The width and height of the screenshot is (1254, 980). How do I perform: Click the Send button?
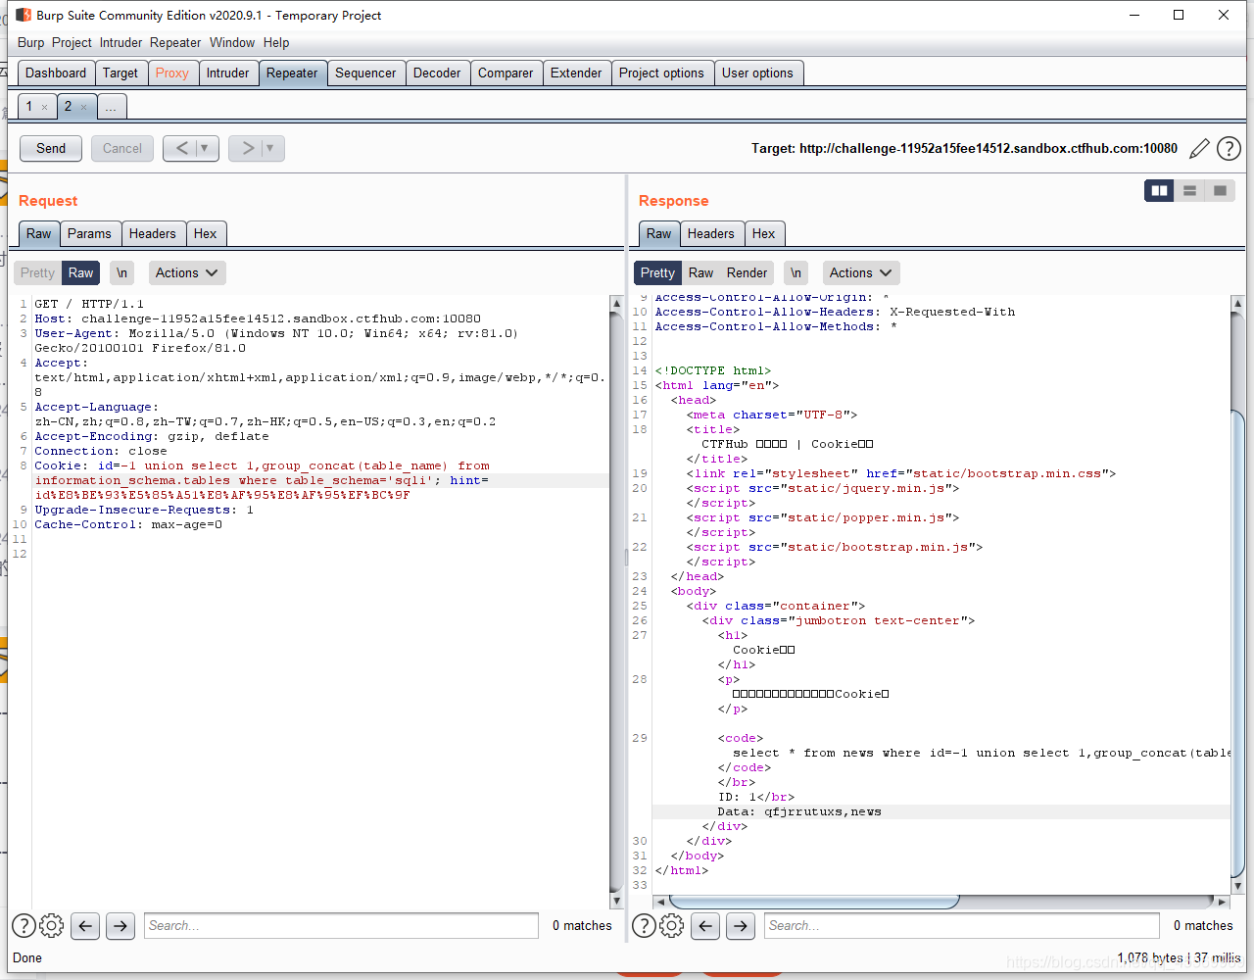tap(51, 149)
